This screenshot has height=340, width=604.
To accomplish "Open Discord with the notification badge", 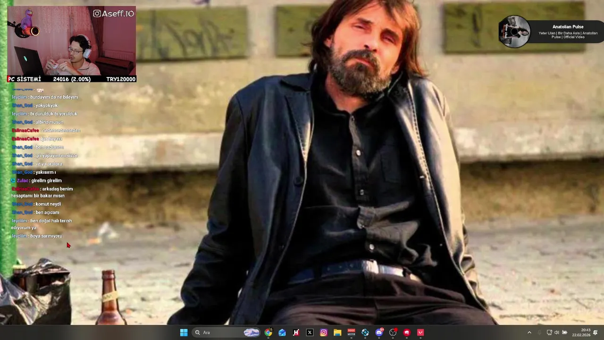I will (x=379, y=332).
